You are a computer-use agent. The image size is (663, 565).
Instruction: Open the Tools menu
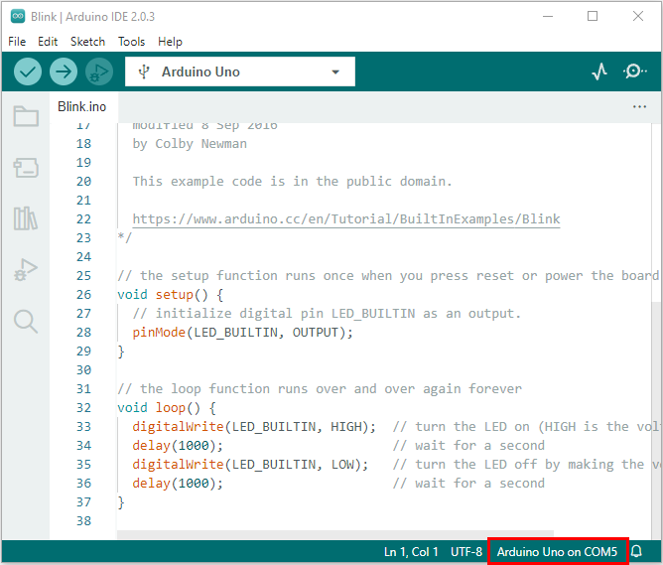(x=131, y=42)
